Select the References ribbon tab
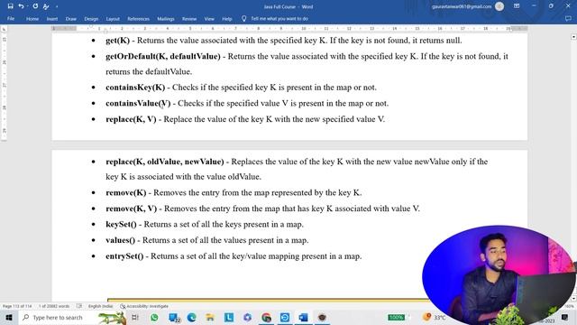This screenshot has height=325, width=577. point(138,19)
